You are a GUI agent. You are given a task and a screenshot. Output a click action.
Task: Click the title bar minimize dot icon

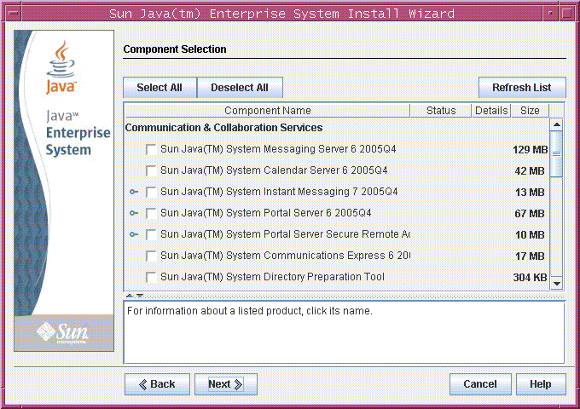[550, 14]
